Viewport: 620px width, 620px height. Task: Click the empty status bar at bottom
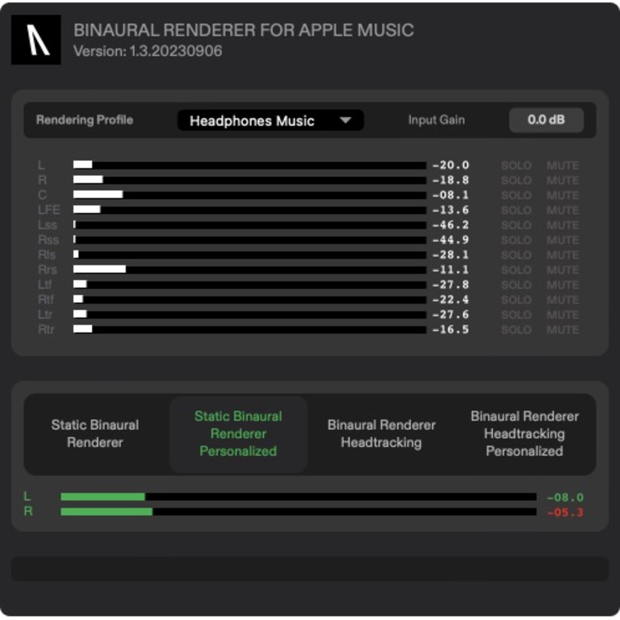310,569
